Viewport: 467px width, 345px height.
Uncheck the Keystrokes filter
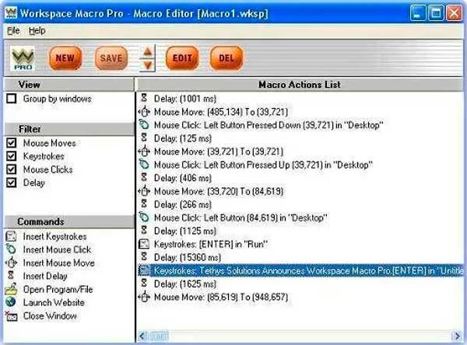(12, 156)
